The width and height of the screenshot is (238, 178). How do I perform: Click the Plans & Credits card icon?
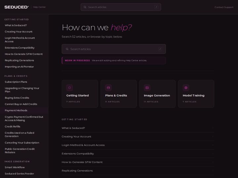click(108, 88)
